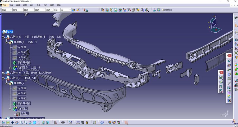
Task: Select 零件几何体 under 几何体_7
Action: click(24, 103)
